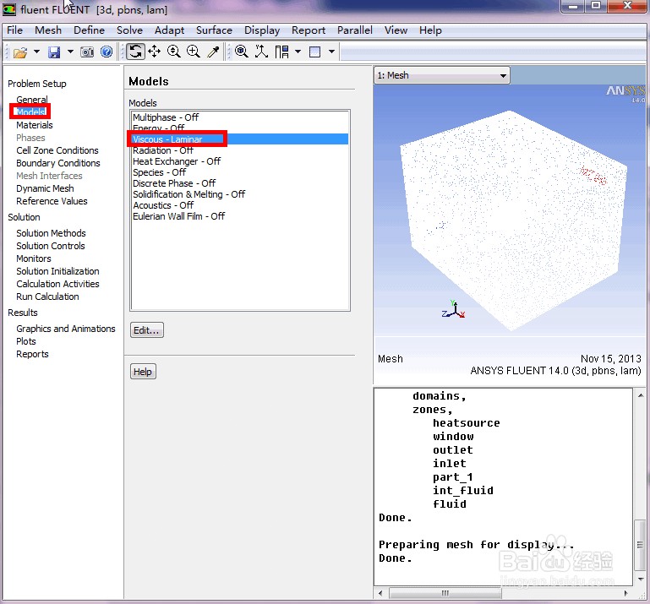Image resolution: width=650 pixels, height=604 pixels.
Task: Click the console horizontal scrollbar left arrow
Action: coord(380,593)
